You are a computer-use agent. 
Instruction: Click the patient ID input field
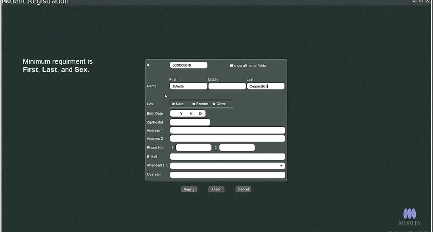pos(188,65)
